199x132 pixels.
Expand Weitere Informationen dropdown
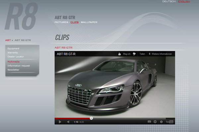(161, 54)
